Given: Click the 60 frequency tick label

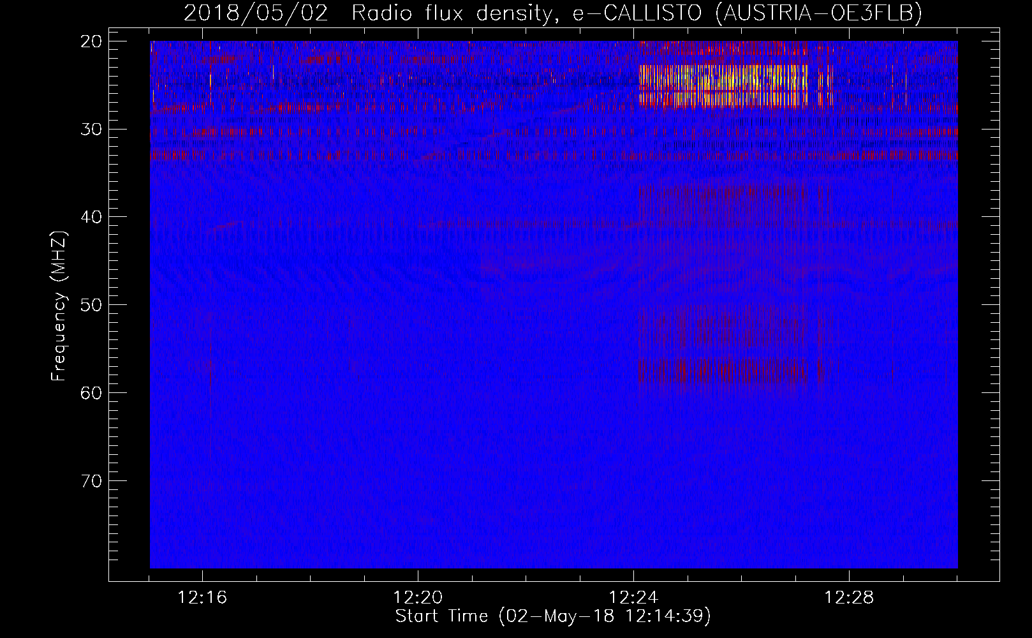Looking at the screenshot, I should (x=92, y=392).
